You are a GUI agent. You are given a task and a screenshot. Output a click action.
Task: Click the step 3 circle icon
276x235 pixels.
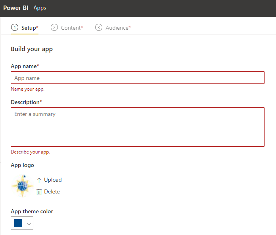(x=99, y=28)
